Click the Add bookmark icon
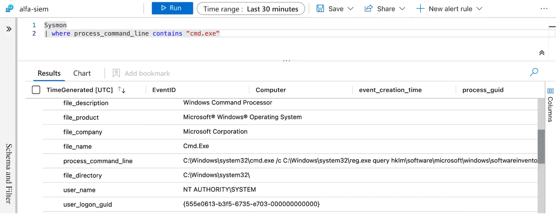Image resolution: width=557 pixels, height=214 pixels. pos(116,73)
